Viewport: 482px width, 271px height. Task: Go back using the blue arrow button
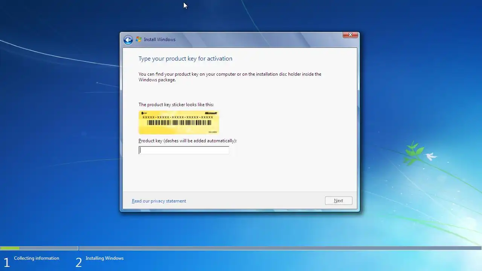(128, 40)
